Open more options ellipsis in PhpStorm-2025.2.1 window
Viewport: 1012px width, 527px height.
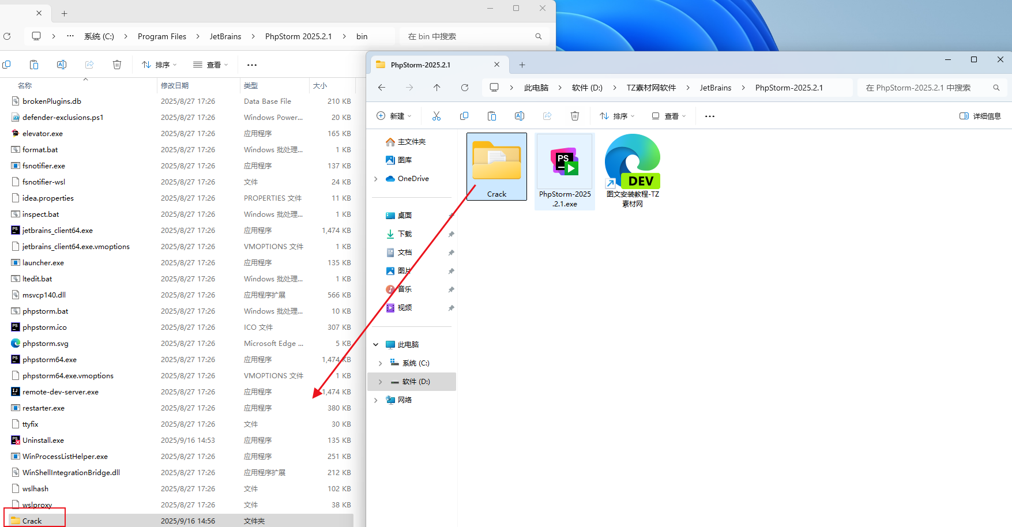710,116
